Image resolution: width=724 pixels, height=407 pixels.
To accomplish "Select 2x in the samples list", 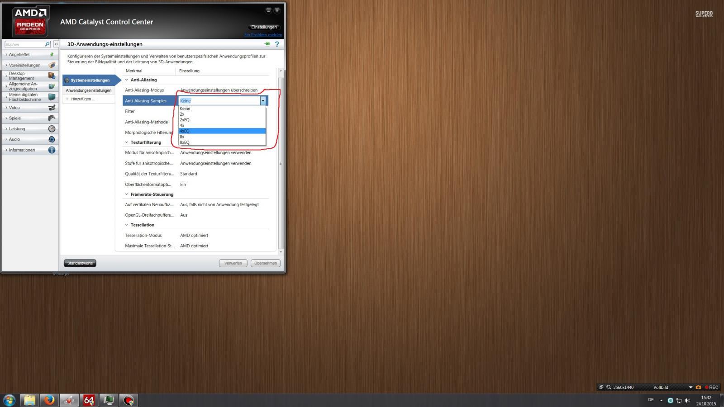I will (222, 114).
